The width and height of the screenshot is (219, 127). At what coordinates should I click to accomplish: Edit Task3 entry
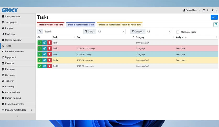tap(45, 54)
